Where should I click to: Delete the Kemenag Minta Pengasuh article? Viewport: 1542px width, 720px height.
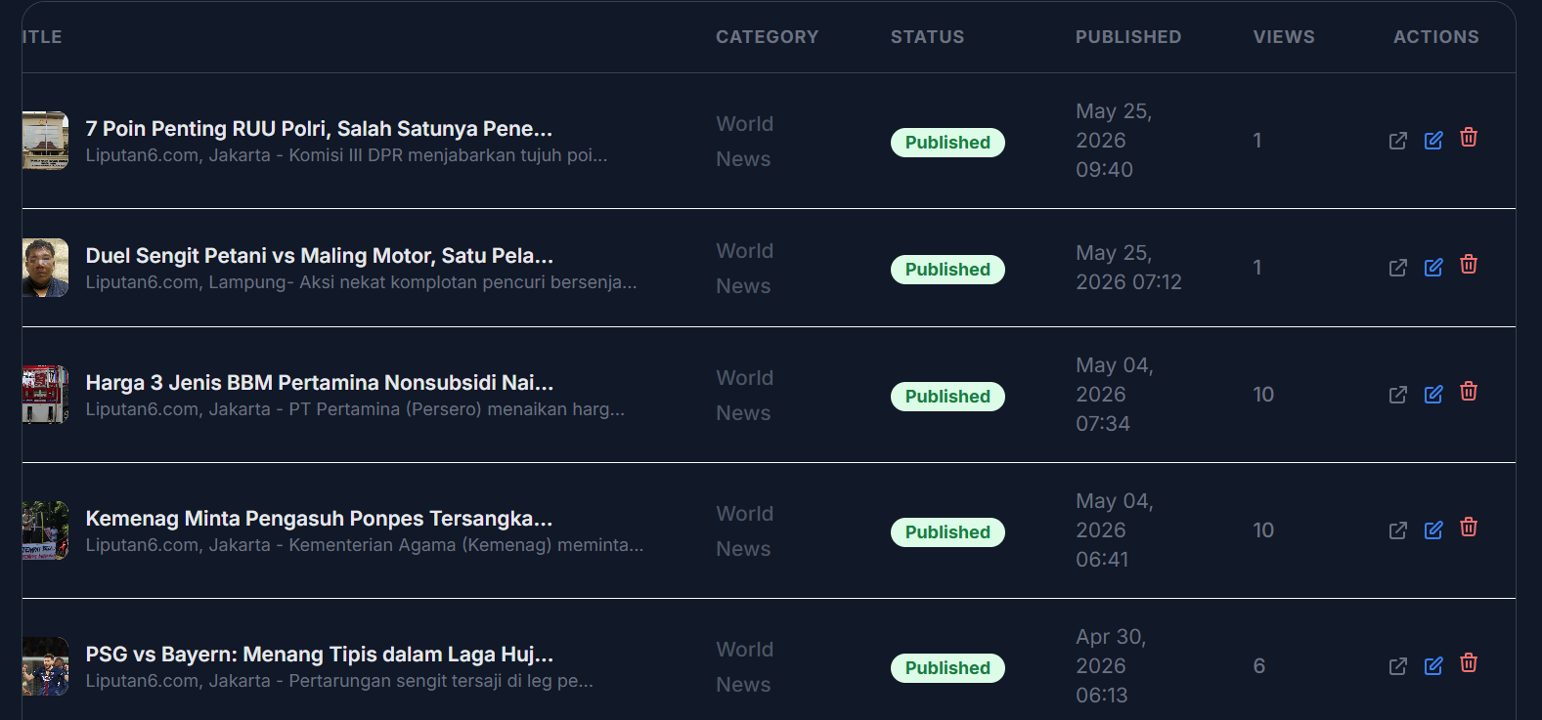(1469, 528)
